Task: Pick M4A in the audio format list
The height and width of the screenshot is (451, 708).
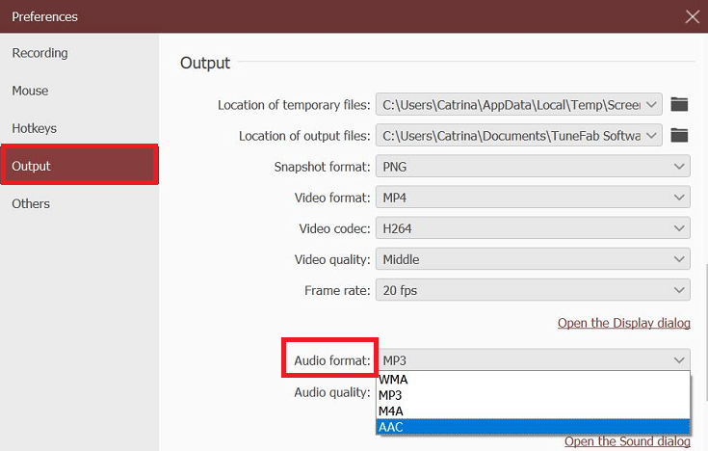Action: (x=393, y=411)
